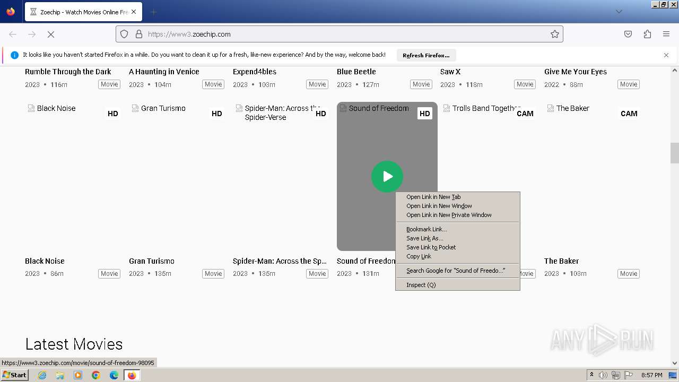Click the tracking protection shield icon

(x=124, y=34)
